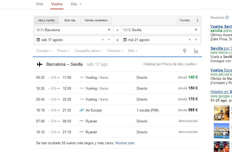Image resolution: width=232 pixels, height=152 pixels.
Task: Expand the Escalas filter
Action: 44,51
